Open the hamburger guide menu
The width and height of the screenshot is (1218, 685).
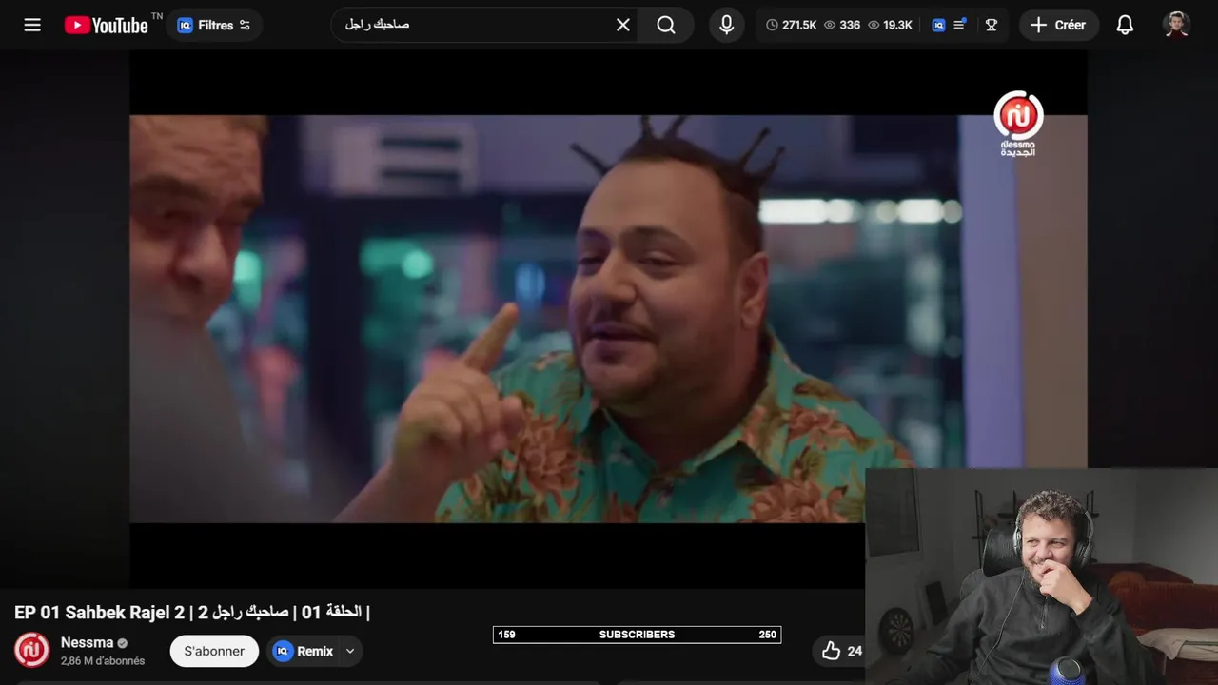[x=32, y=25]
